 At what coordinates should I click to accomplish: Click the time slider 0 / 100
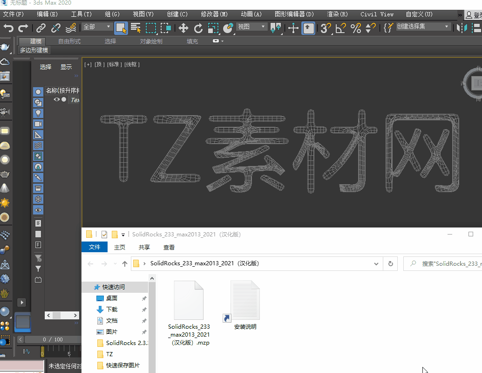[53, 339]
